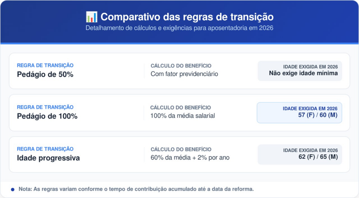Click "CÁLCULO DO BENEFÍCIO" label above Com fator previdenciário
Image resolution: width=359 pixels, height=198 pixels.
181,66
